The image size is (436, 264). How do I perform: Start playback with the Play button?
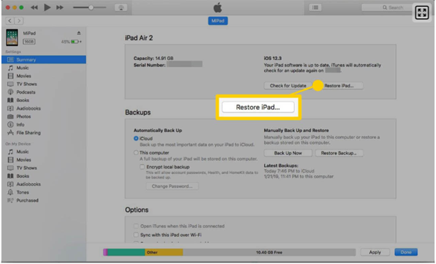48,8
